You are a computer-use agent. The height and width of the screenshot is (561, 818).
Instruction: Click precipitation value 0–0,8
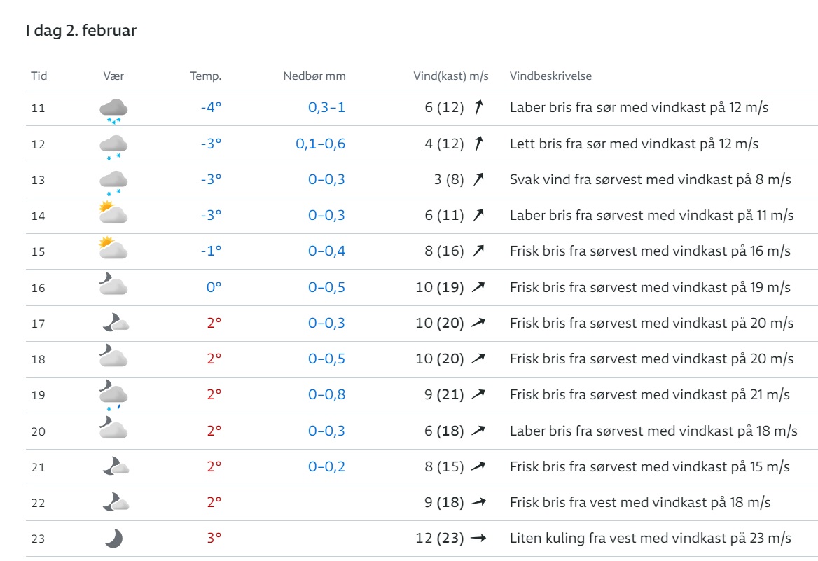pyautogui.click(x=326, y=394)
